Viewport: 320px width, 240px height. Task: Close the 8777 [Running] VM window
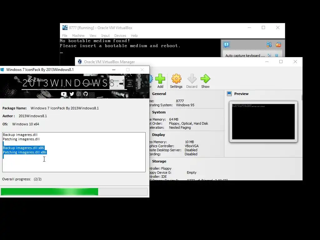click(x=278, y=27)
